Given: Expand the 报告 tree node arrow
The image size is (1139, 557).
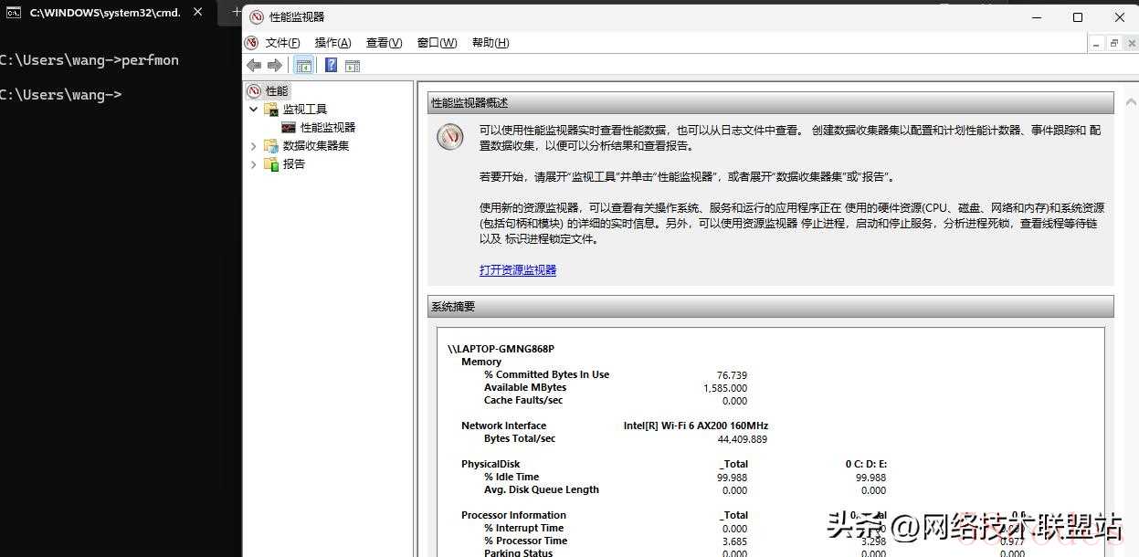Looking at the screenshot, I should point(254,164).
